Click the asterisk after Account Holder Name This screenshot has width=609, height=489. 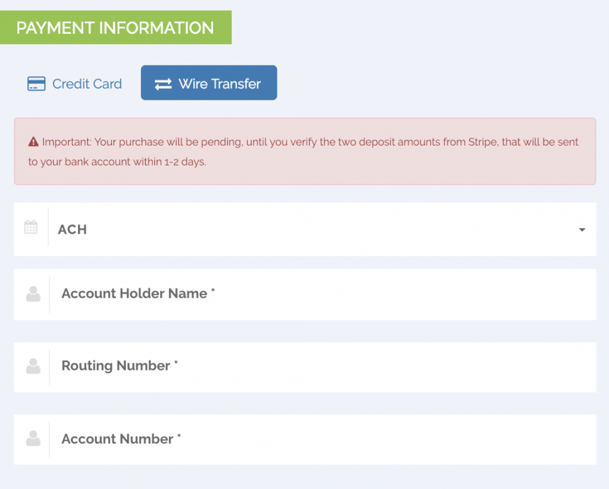coord(213,291)
